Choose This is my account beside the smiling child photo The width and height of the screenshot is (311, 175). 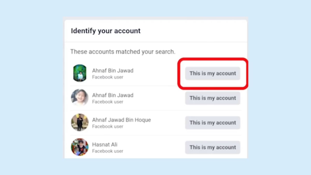pos(213,98)
